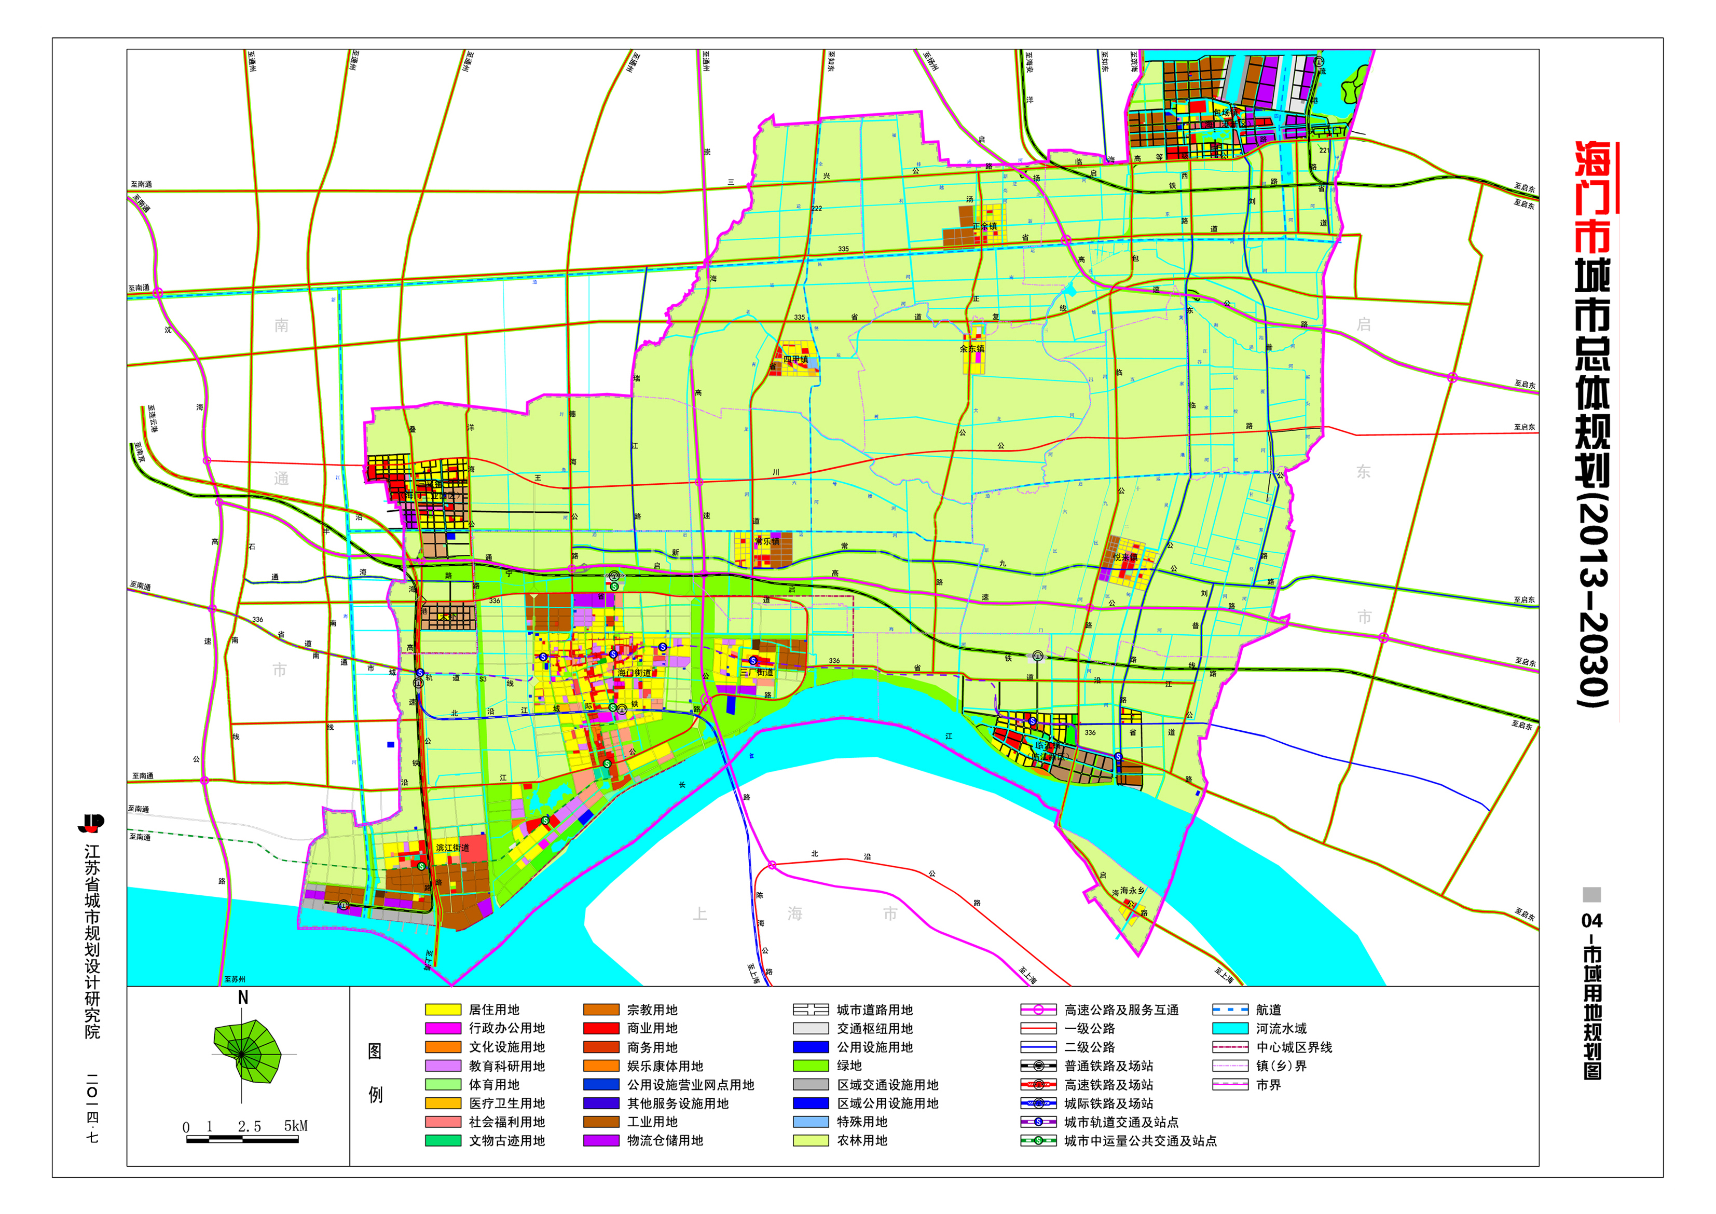Click the green wind rose compass diagram
The height and width of the screenshot is (1214, 1716).
point(246,1053)
